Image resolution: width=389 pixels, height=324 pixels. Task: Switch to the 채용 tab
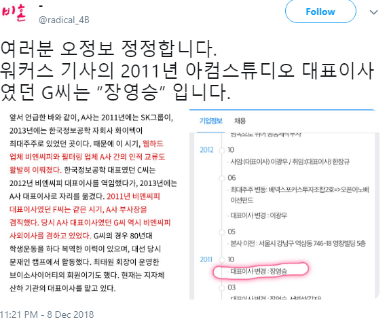pyautogui.click(x=240, y=121)
